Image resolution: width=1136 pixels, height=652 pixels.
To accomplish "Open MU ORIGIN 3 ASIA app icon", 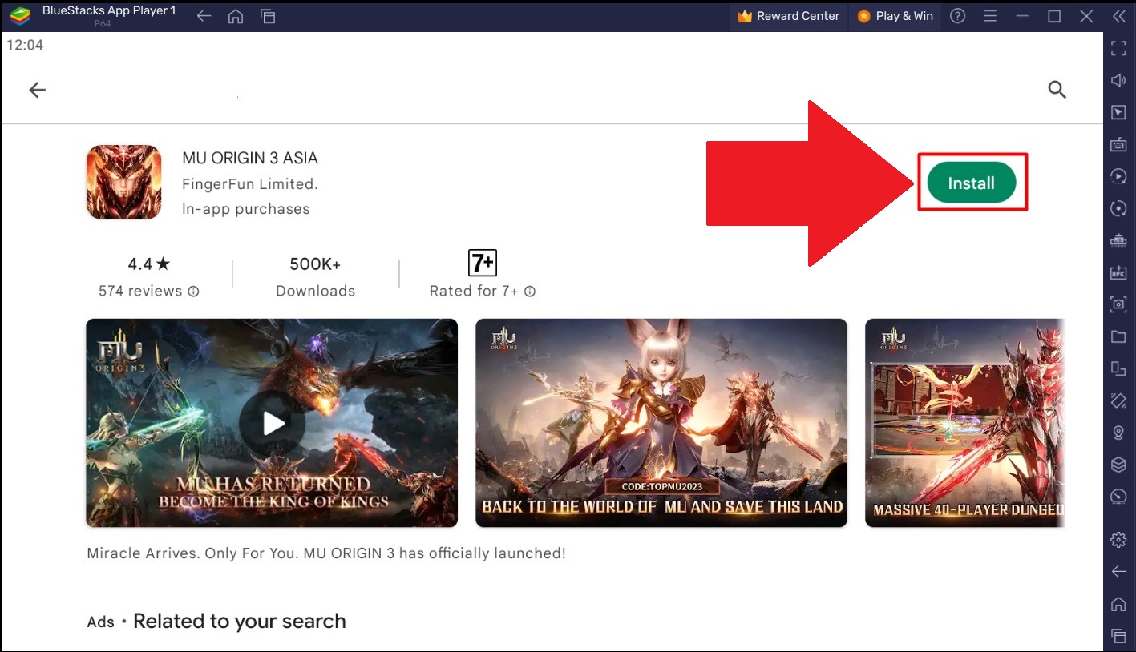I will point(123,182).
